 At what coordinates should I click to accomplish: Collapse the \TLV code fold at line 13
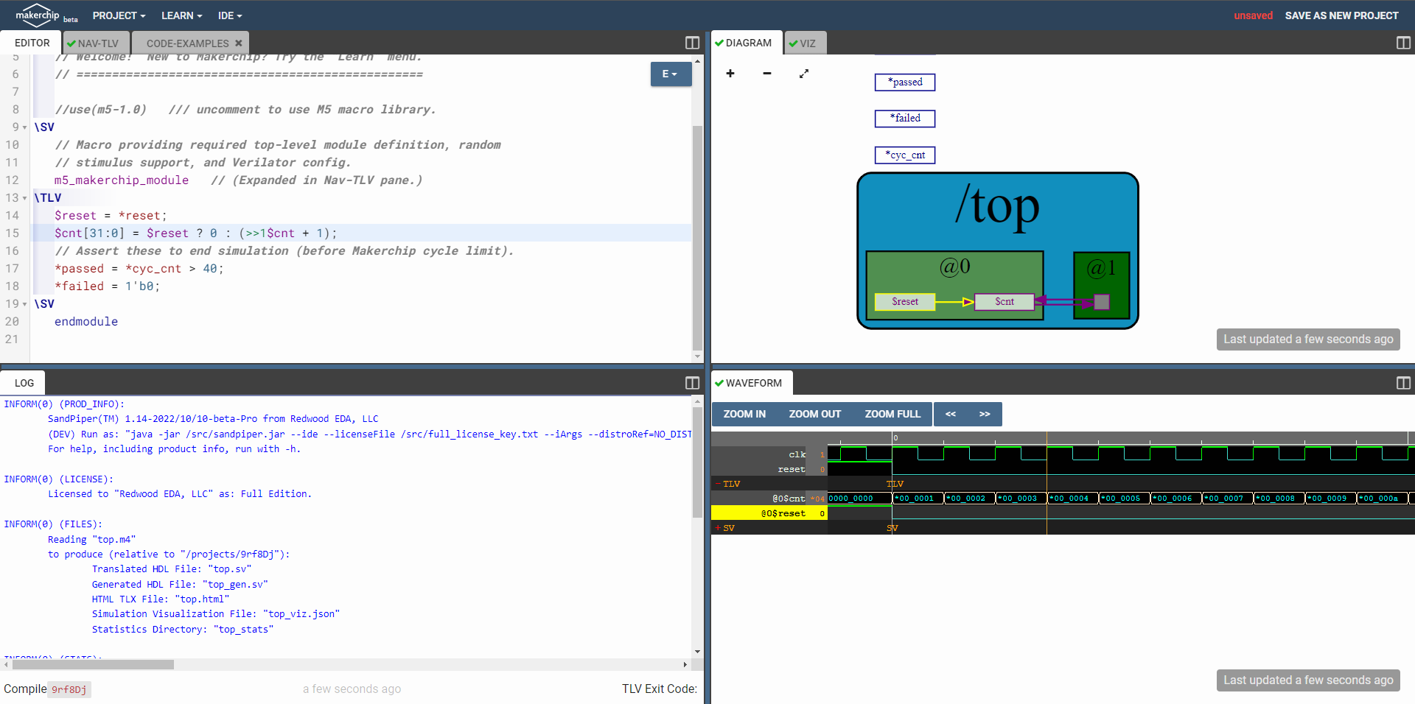click(x=26, y=197)
